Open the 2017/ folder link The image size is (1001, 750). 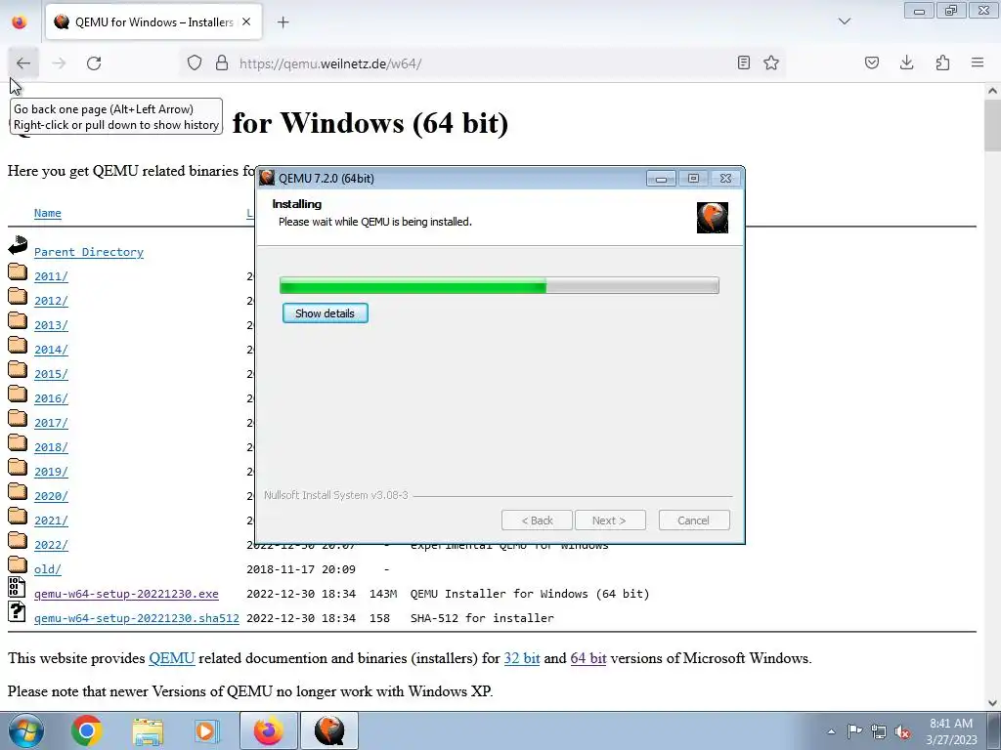pyautogui.click(x=51, y=423)
